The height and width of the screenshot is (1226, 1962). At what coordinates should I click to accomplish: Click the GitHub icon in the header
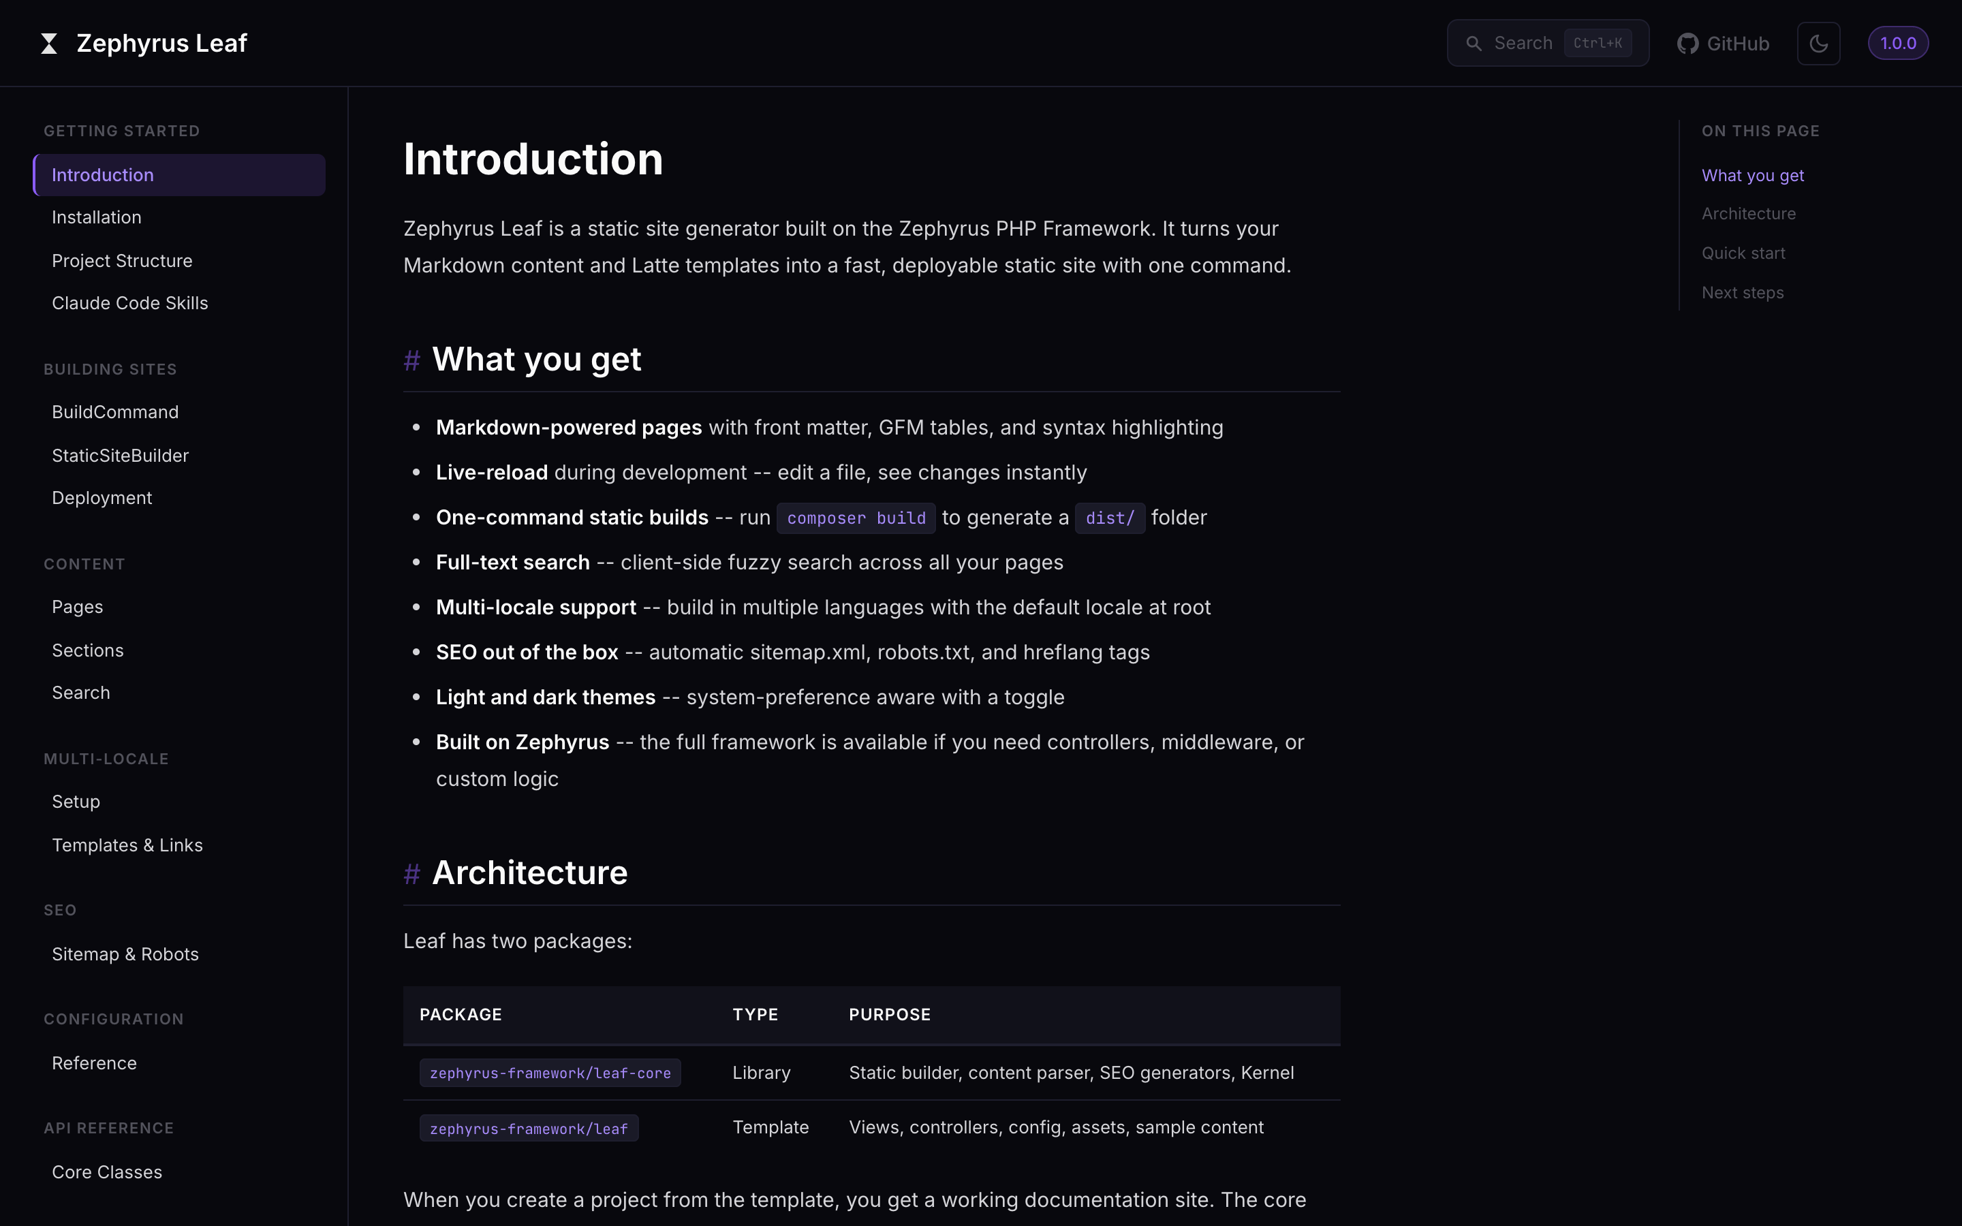[1688, 43]
